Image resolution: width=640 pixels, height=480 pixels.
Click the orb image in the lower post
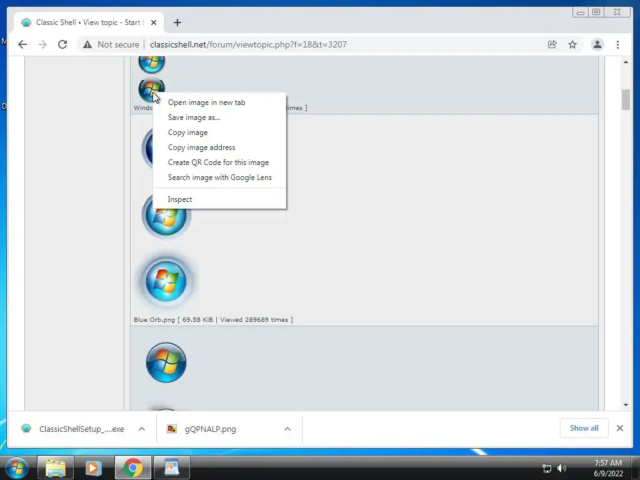[x=166, y=362]
